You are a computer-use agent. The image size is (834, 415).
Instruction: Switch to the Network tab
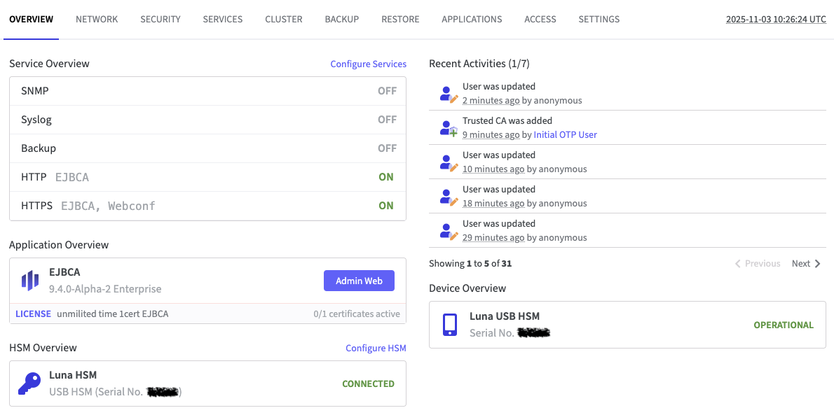pyautogui.click(x=97, y=20)
